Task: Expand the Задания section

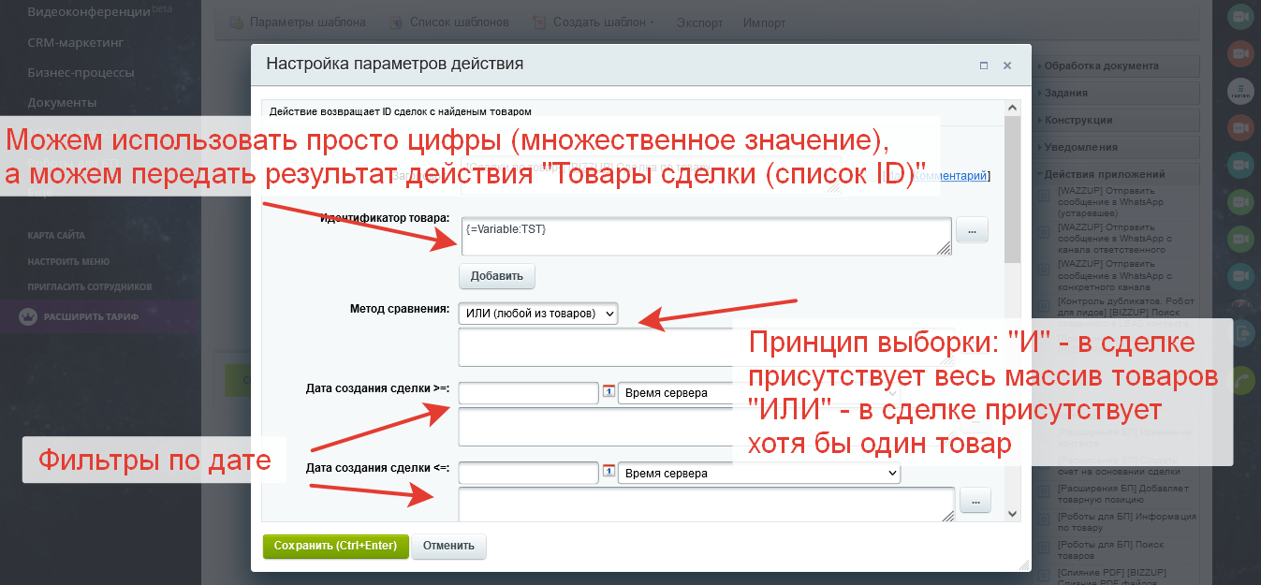Action: 1117,93
